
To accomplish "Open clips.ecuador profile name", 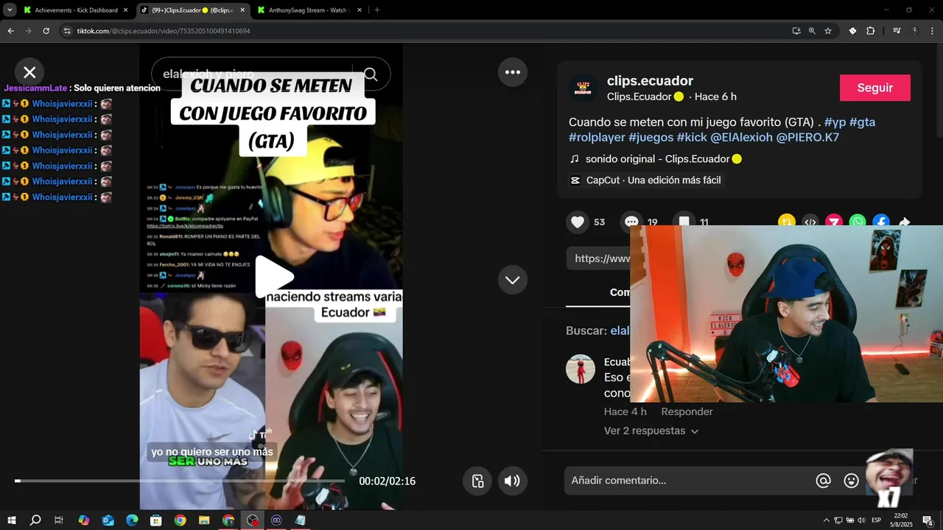I will point(650,81).
